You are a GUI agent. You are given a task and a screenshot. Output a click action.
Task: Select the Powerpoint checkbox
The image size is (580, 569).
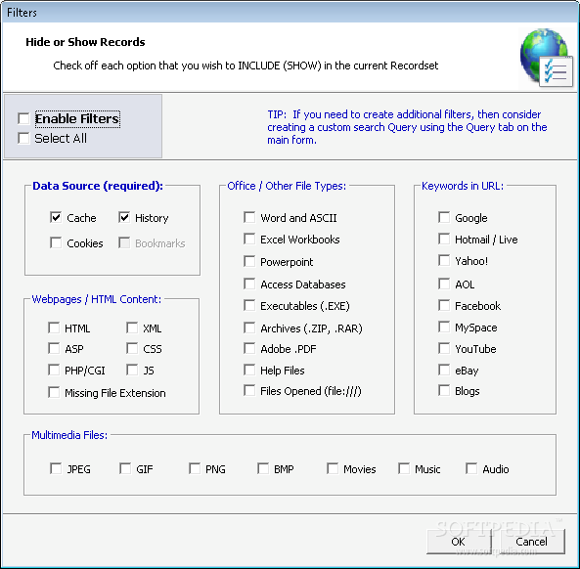pos(249,261)
